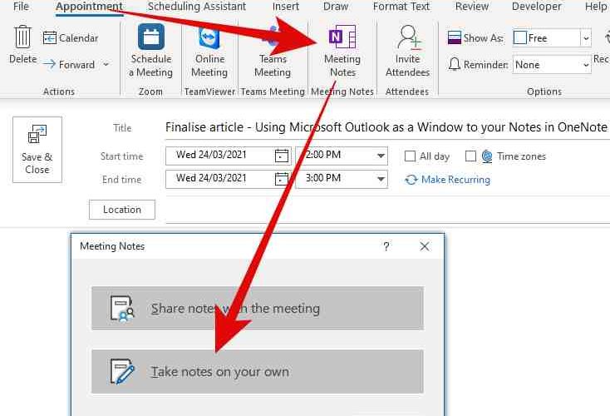Click the Invite Attendees icon
Viewport: 610px width, 416px height.
click(x=408, y=37)
